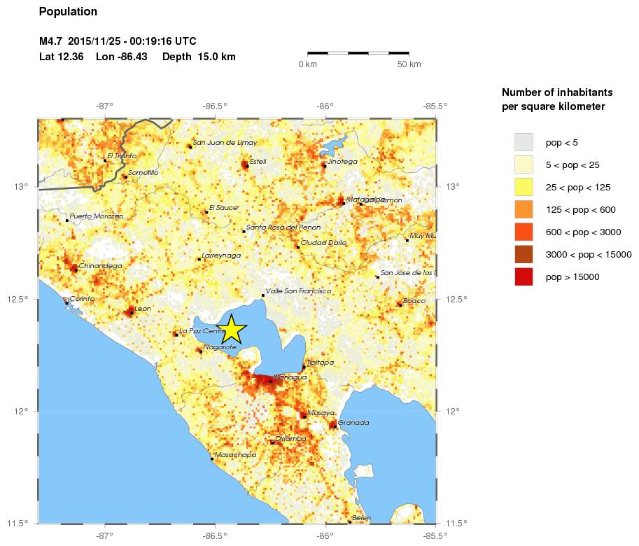Screen dimensions: 639x546
Task: Click the 3000 < pop < 15000 brown swatch
Action: click(524, 254)
